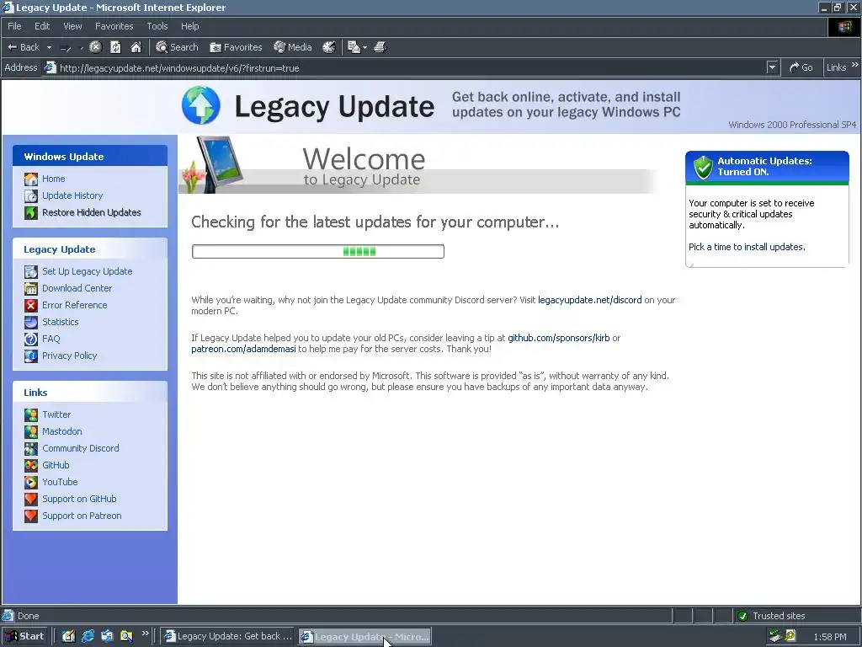Click the Support on GitHub heart icon
Screen dimensions: 862x647
click(x=31, y=499)
